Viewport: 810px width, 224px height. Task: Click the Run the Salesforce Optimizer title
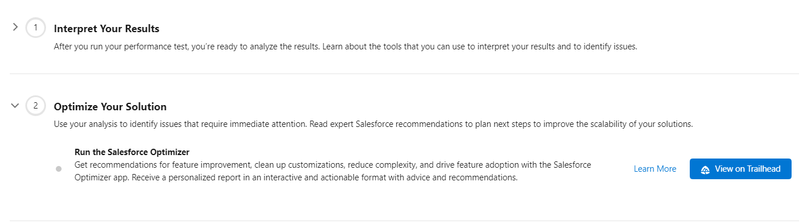coord(132,152)
